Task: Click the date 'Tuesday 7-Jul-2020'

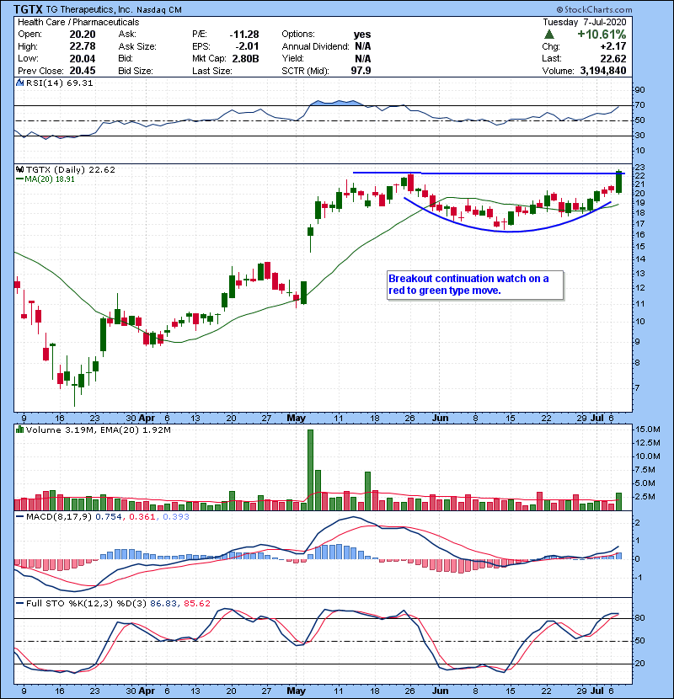Action: pyautogui.click(x=585, y=22)
